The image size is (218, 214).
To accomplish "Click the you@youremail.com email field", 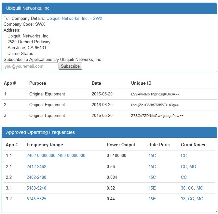I will coord(31,66).
